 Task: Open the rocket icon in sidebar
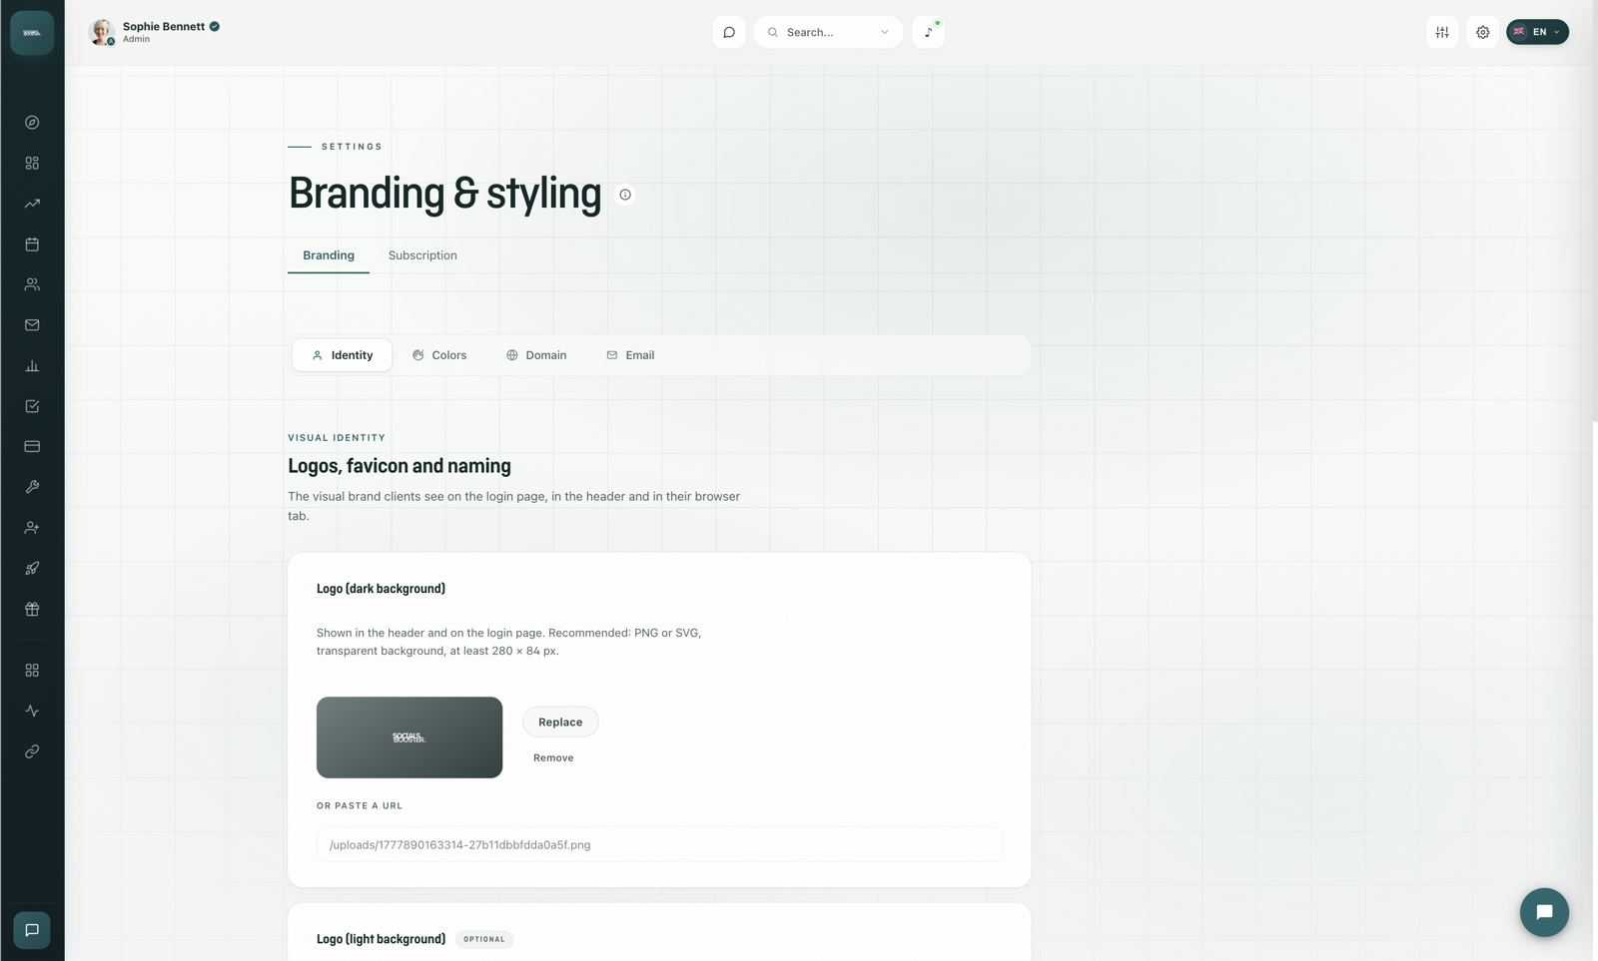[x=32, y=568]
